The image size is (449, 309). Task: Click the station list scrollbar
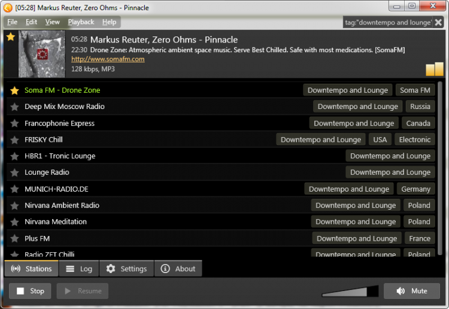click(440, 169)
